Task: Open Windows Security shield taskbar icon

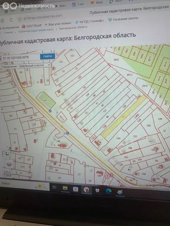Action: point(97,190)
